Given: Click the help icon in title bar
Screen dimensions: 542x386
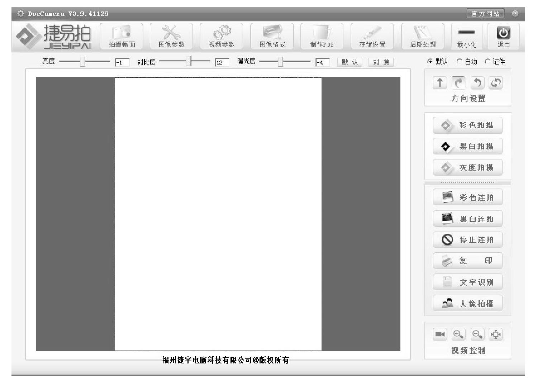Looking at the screenshot, I should [515, 14].
